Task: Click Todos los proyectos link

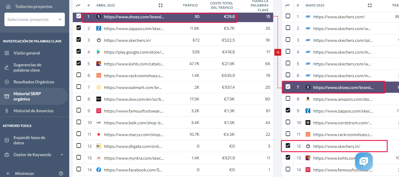Action: [34, 6]
